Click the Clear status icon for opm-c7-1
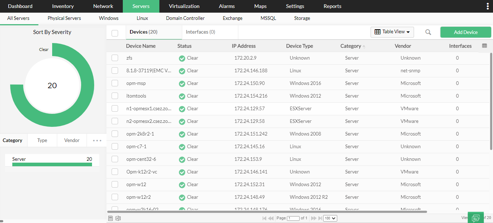This screenshot has width=493, height=223. pos(182,147)
